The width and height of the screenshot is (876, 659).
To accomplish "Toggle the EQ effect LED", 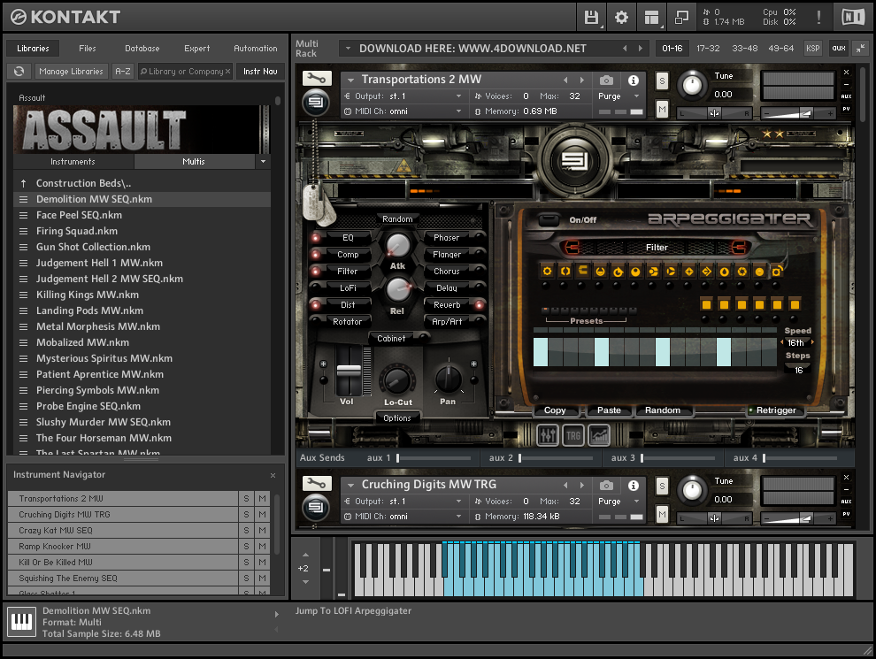I will 316,238.
